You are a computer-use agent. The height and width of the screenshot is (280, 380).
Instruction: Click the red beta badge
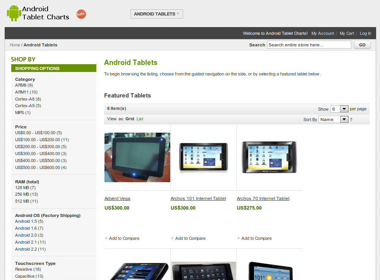[x=81, y=14]
